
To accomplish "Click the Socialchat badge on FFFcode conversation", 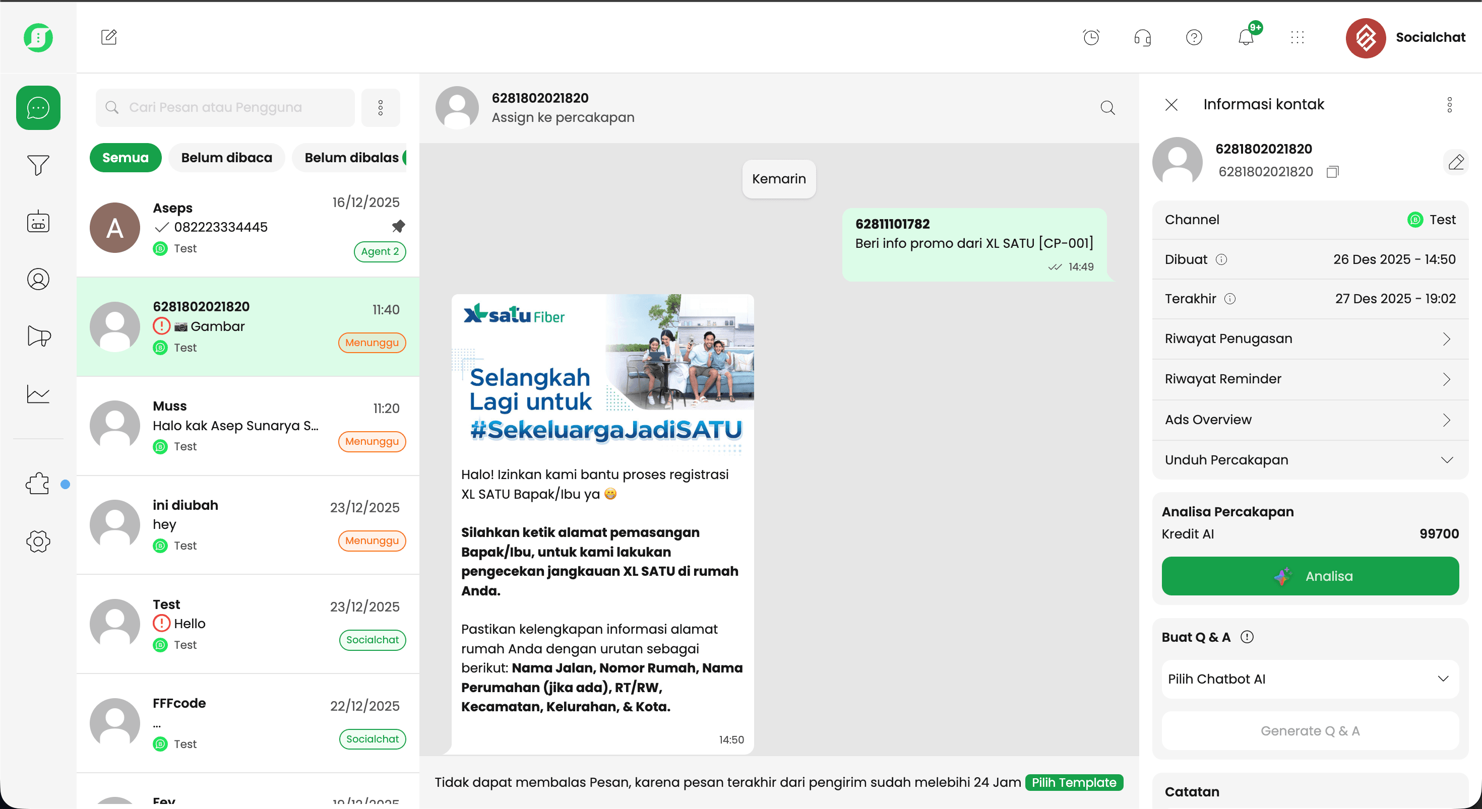I will (x=372, y=739).
